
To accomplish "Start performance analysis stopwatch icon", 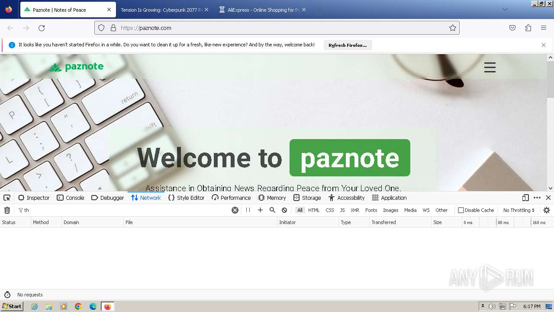I will (x=7, y=295).
